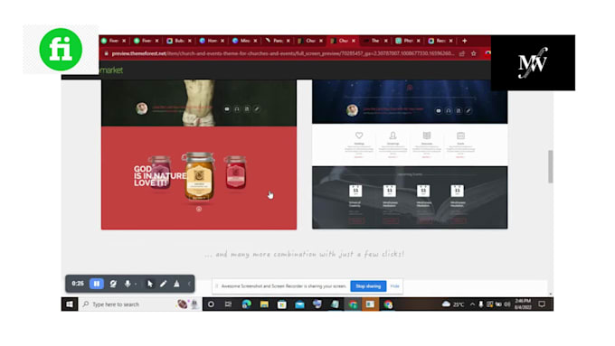Hide the screen sharing notification bar

394,286
